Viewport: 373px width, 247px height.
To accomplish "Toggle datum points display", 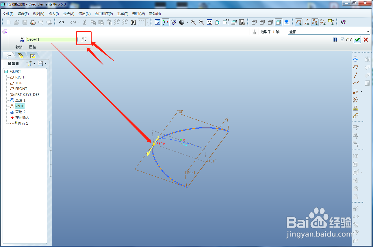I will point(315,22).
